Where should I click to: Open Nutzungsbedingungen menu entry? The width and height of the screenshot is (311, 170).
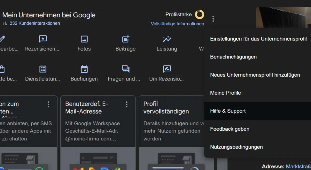(258, 147)
